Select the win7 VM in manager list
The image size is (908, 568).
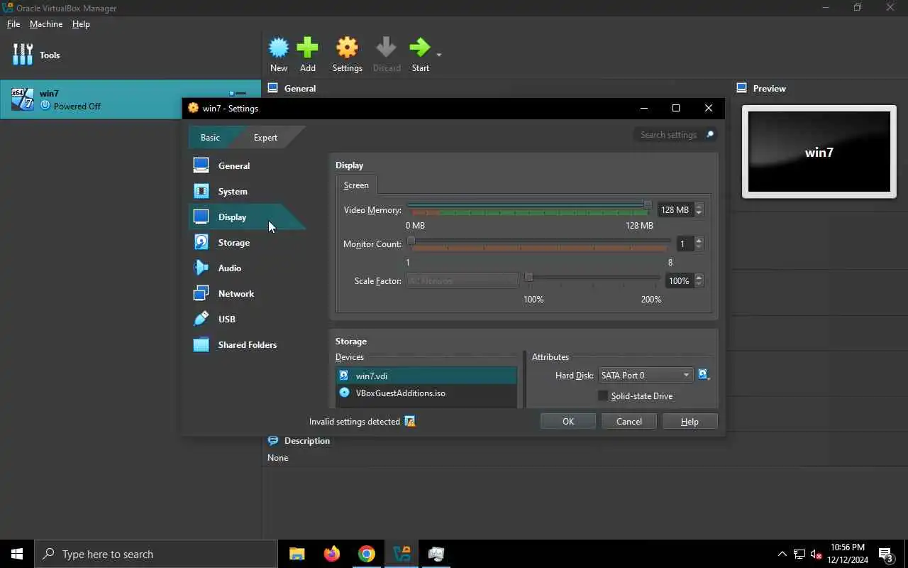(x=131, y=99)
